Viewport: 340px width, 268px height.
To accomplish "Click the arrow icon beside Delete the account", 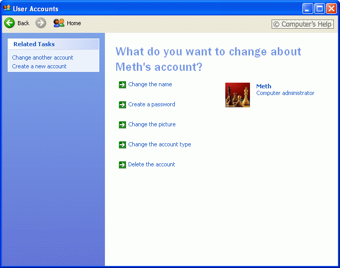I will pyautogui.click(x=122, y=165).
